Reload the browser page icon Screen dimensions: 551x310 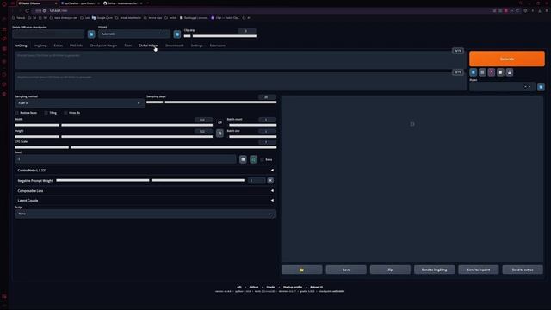pos(27,11)
